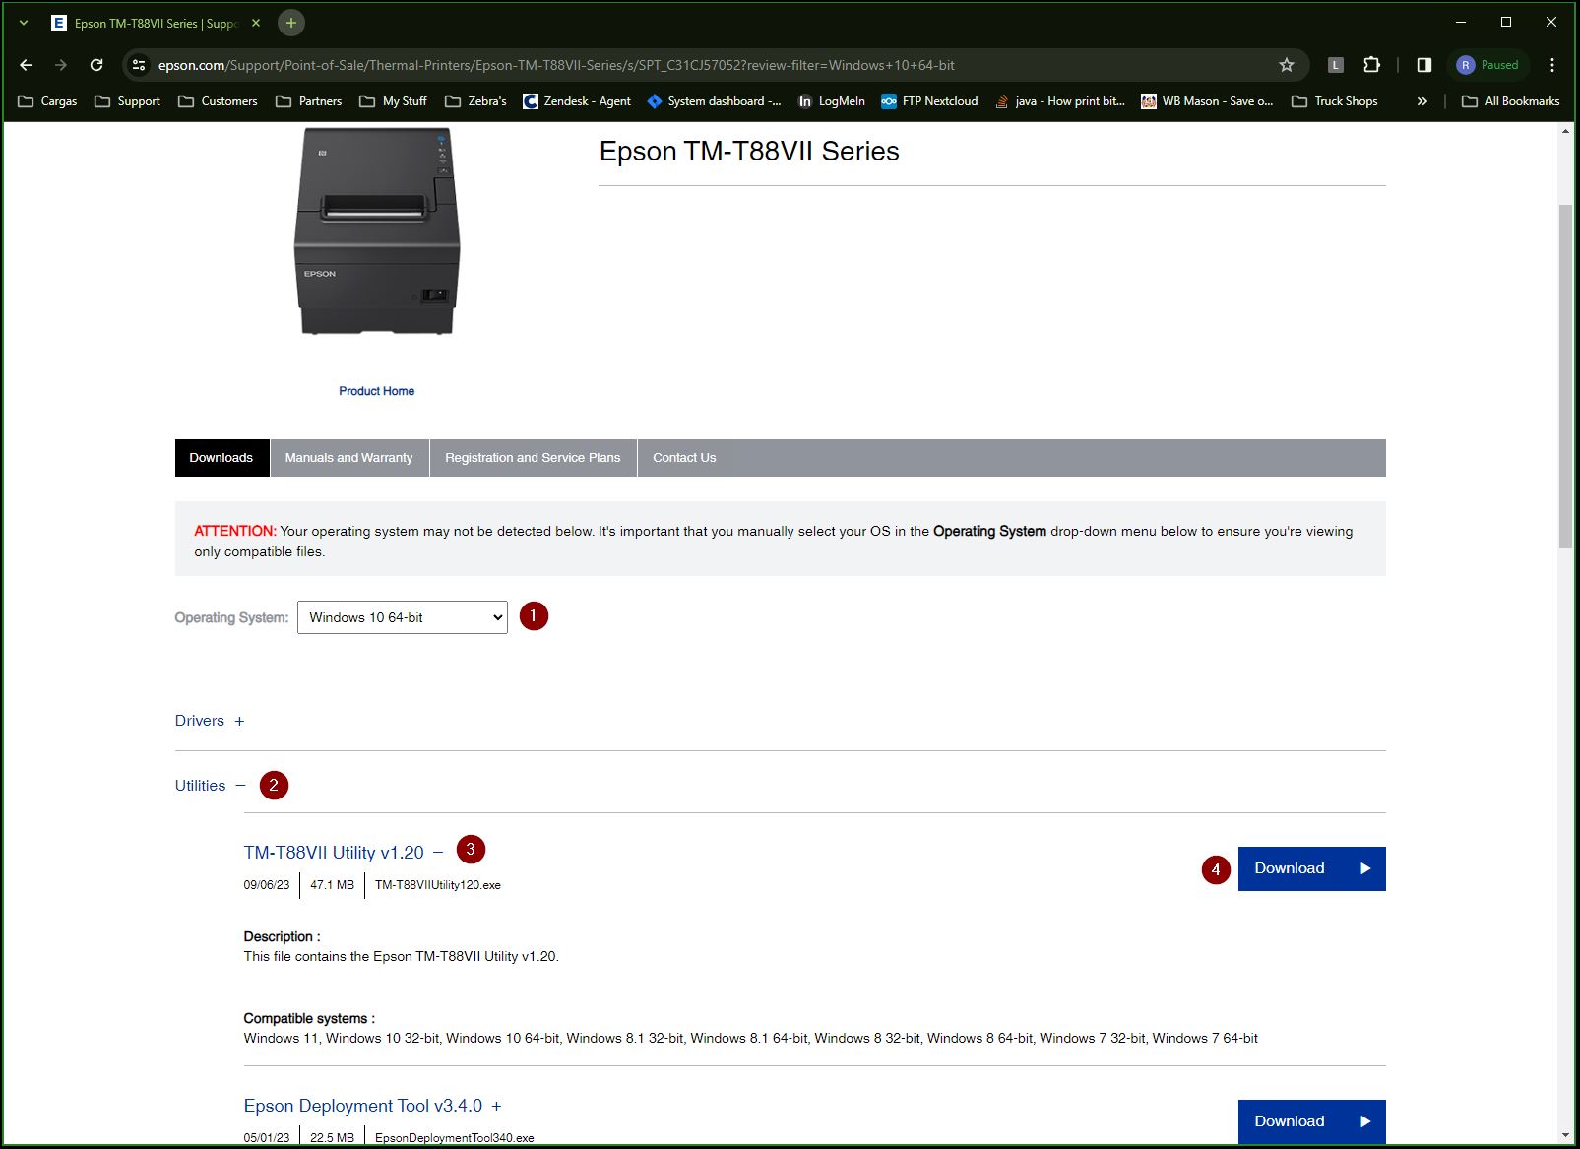
Task: Open the Customers bookmark folder
Action: (x=218, y=101)
